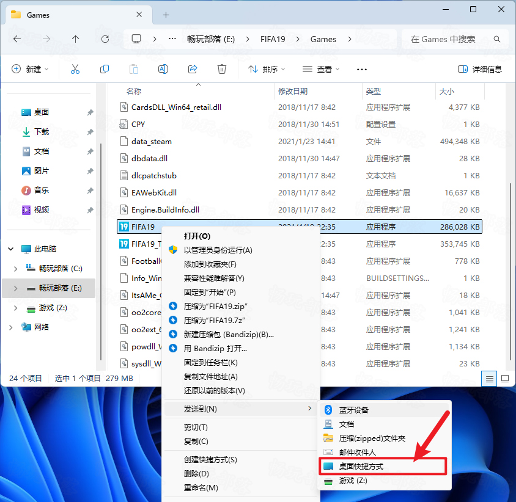Screen dimensions: 516x502
Task: Click Compress to "FIFA19.7z"
Action: coord(241,320)
